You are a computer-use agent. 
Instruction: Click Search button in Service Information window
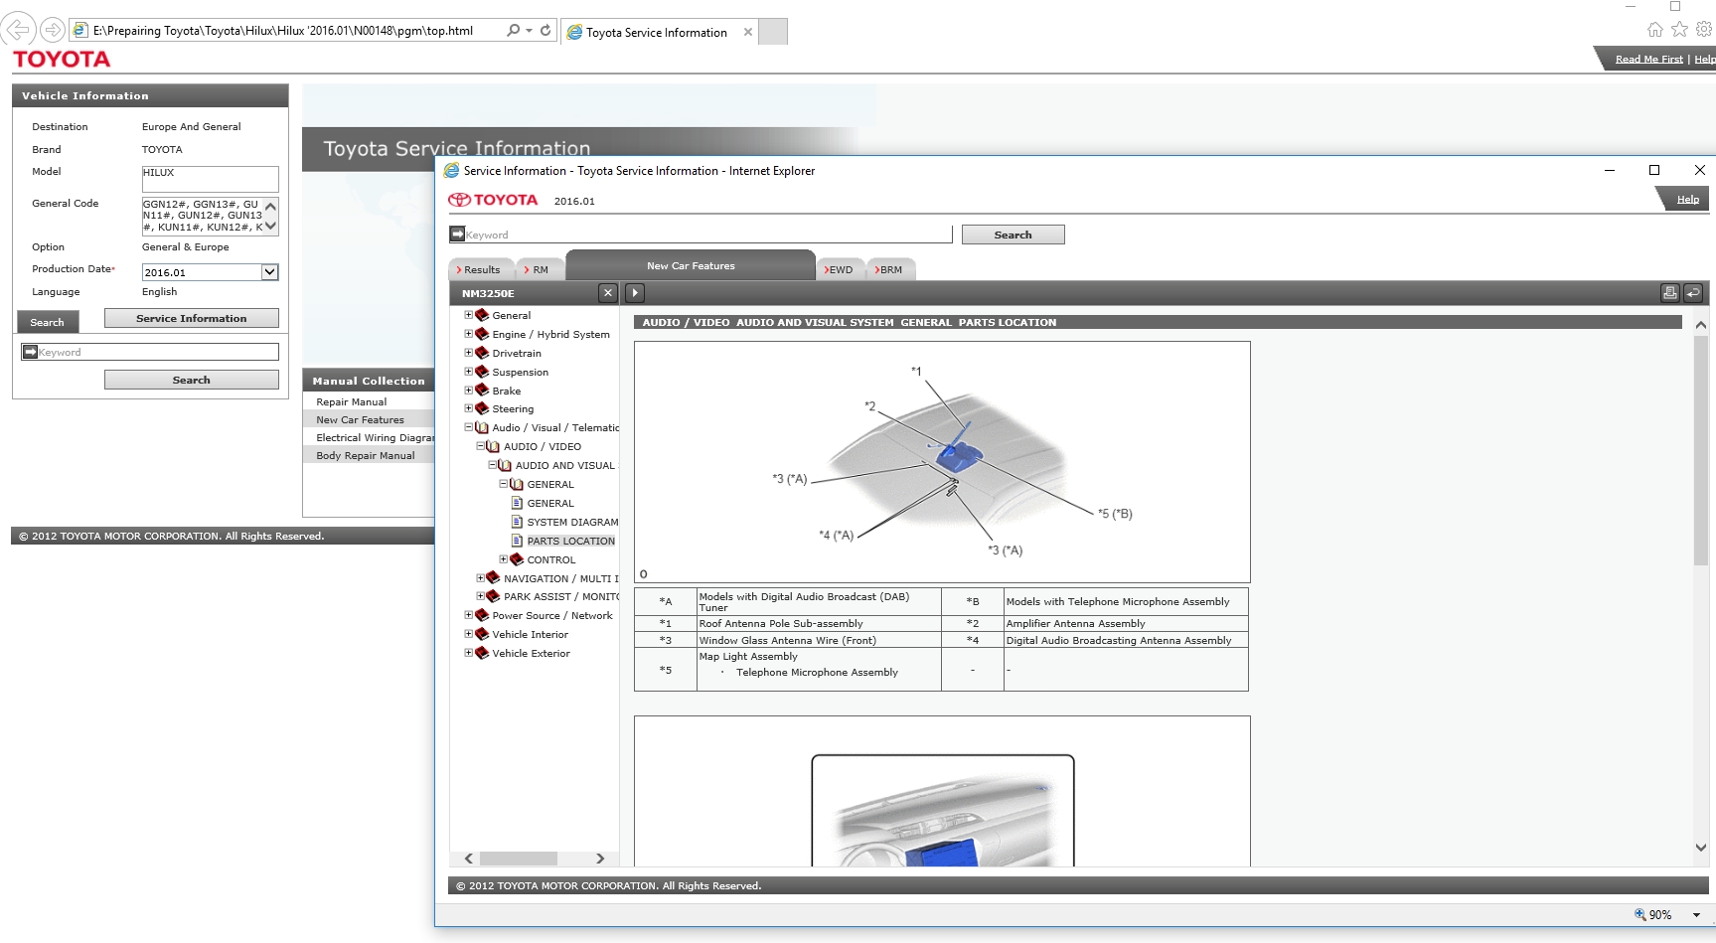coord(1013,235)
